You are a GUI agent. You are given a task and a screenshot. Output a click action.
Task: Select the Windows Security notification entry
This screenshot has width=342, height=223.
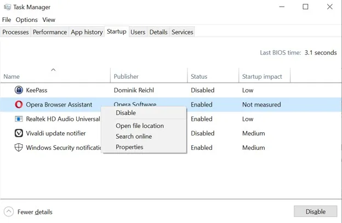[64, 148]
